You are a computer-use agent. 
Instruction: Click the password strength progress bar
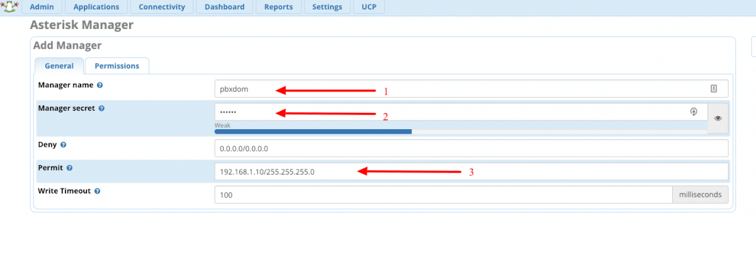(313, 132)
